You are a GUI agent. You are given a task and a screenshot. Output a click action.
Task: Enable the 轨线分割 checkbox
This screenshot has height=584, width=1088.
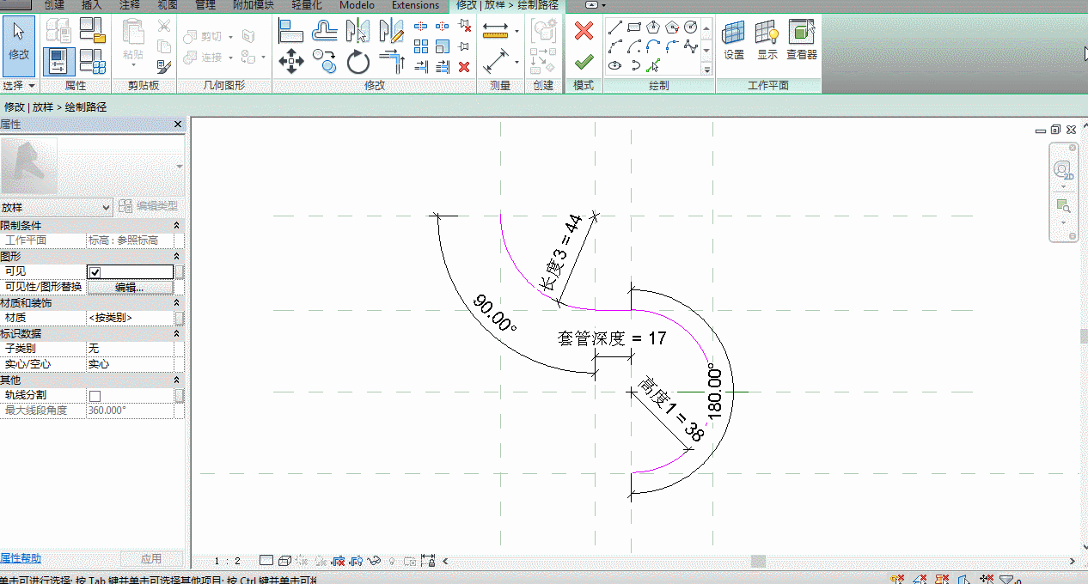95,395
